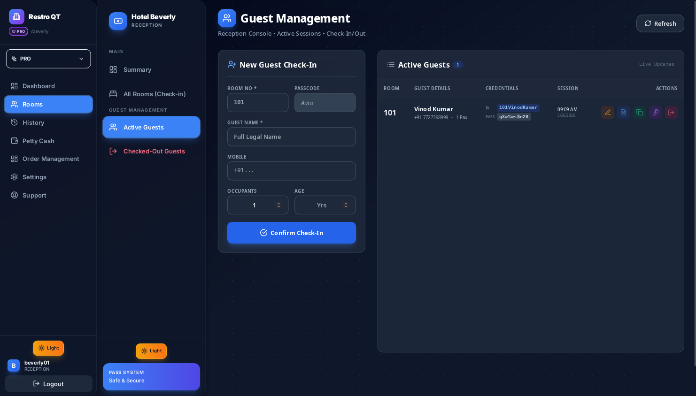Image resolution: width=696 pixels, height=396 pixels.
Task: Click the 09:09 AM session time
Action: pyautogui.click(x=567, y=109)
